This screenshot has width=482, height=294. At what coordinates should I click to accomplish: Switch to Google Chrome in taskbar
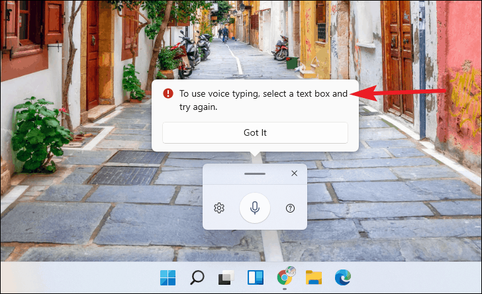point(285,277)
